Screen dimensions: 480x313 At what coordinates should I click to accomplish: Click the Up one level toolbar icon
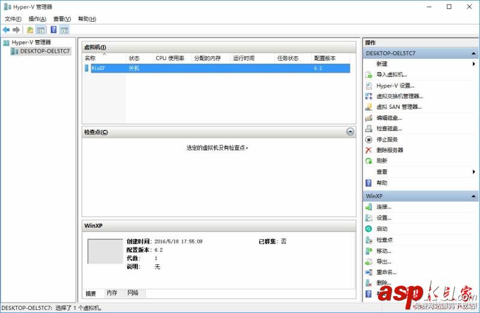30,29
